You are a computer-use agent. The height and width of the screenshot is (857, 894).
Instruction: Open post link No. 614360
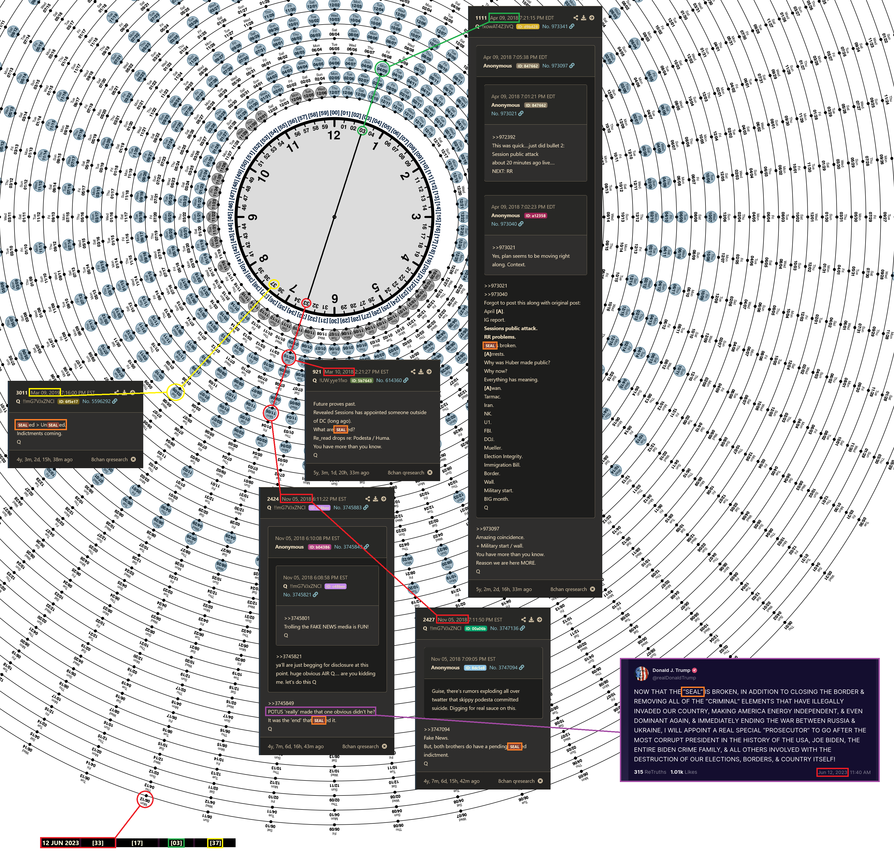[x=389, y=380]
